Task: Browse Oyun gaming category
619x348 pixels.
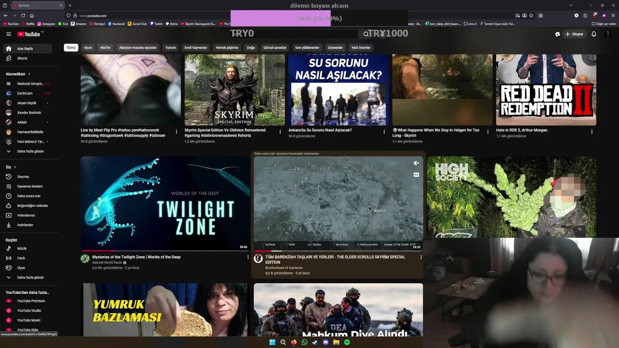Action: pyautogui.click(x=27, y=268)
